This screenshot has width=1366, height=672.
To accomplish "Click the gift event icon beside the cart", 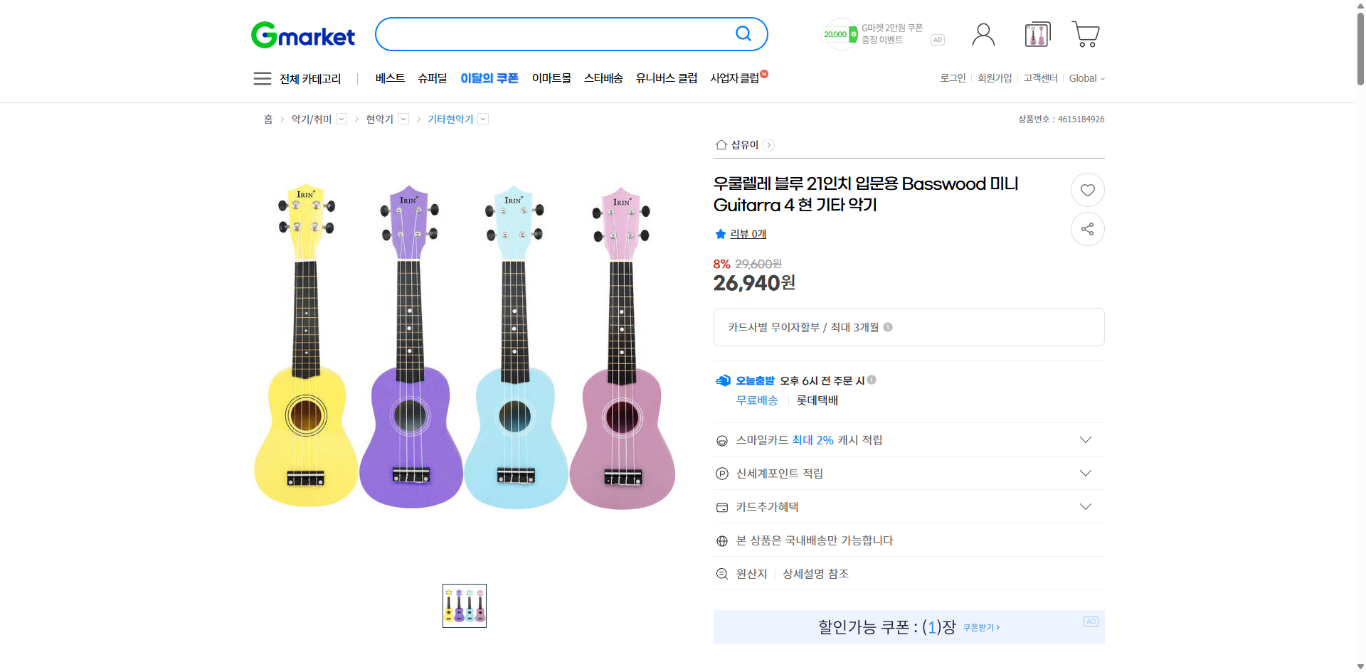I will point(1037,33).
